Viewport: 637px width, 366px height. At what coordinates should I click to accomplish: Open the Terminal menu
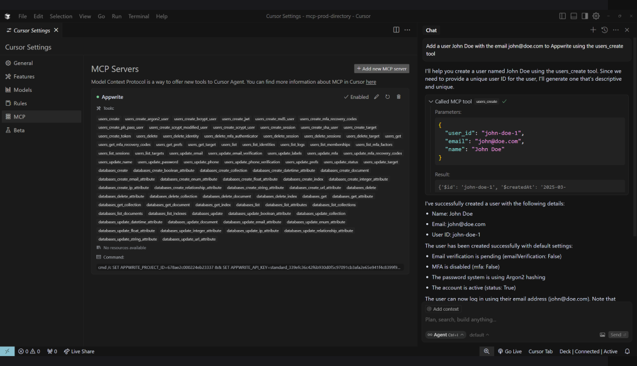(138, 16)
